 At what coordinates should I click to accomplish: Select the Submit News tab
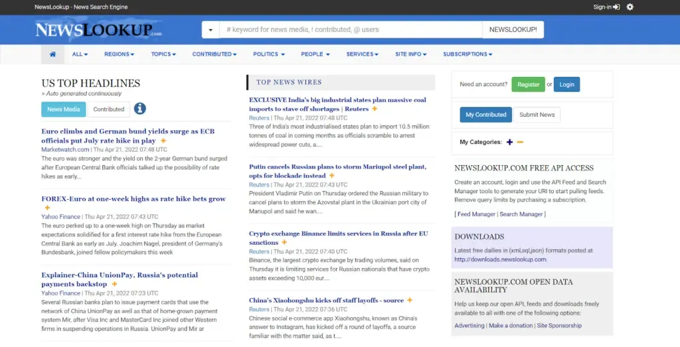tap(537, 115)
